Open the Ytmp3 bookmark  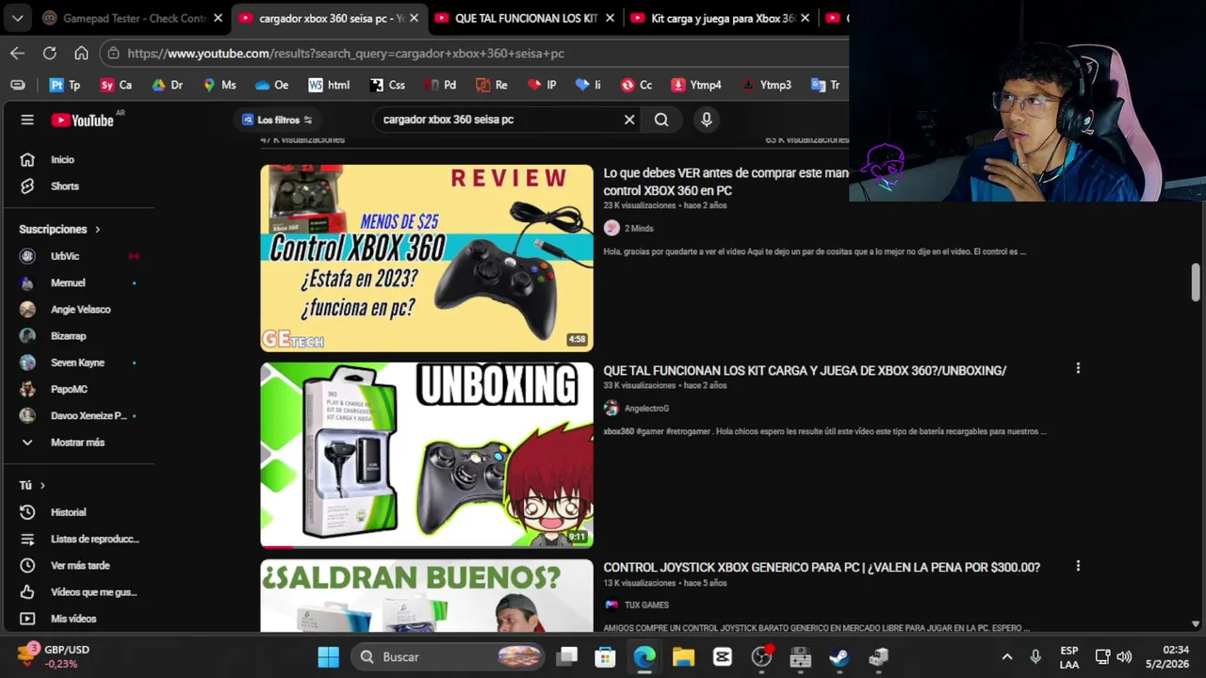click(767, 85)
